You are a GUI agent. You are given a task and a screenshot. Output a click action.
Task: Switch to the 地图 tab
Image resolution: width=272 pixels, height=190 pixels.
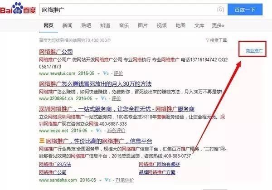coord(180,25)
